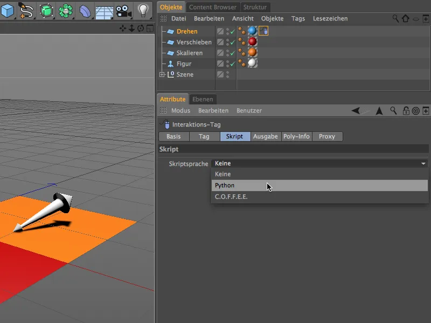
Task: Click the target mode icon in Attribute manager
Action: [x=415, y=111]
